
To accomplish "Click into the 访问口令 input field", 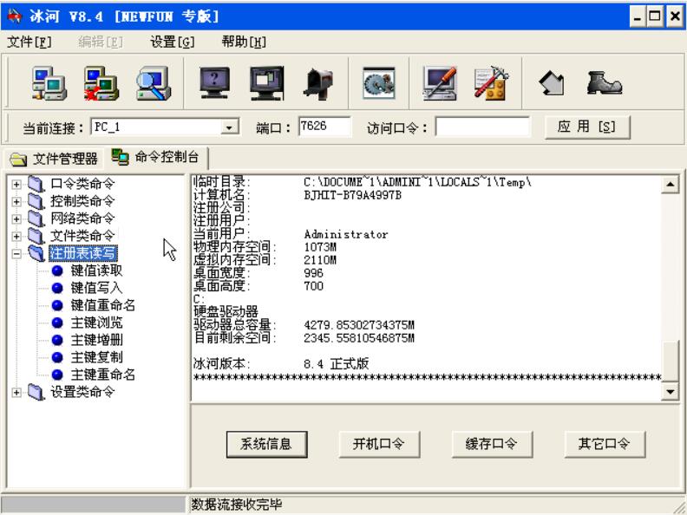I will 482,127.
